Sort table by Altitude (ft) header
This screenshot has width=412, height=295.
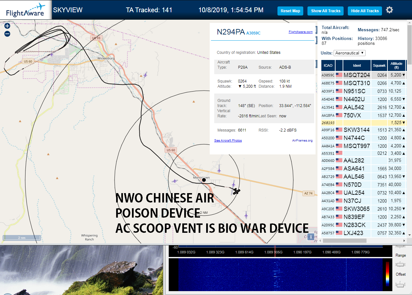(x=397, y=65)
